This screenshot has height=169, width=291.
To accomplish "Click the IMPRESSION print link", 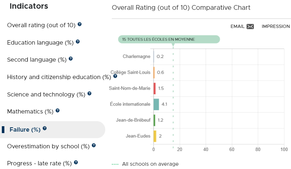I will [276, 26].
